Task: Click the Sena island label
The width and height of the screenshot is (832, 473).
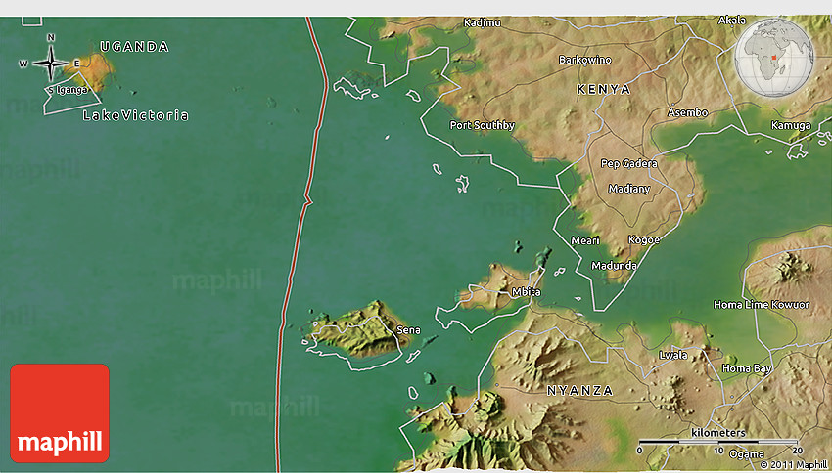Action: coord(408,330)
